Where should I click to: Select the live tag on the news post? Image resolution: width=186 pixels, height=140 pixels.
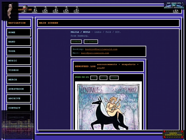94,78
